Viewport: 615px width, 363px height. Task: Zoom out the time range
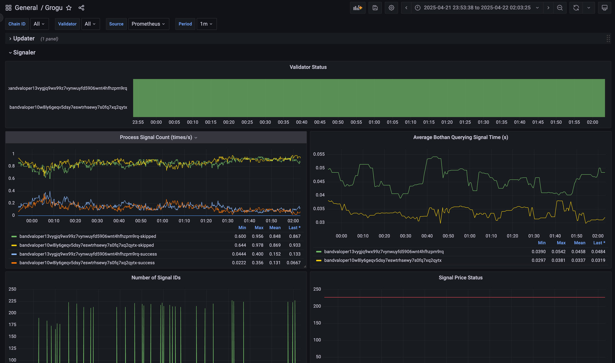click(x=560, y=8)
